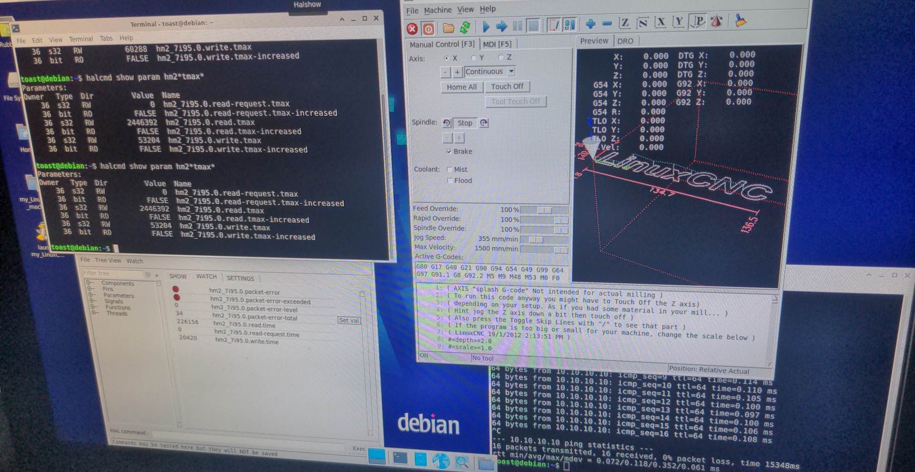
Task: Clear live plot with broom icon
Action: tap(740, 20)
